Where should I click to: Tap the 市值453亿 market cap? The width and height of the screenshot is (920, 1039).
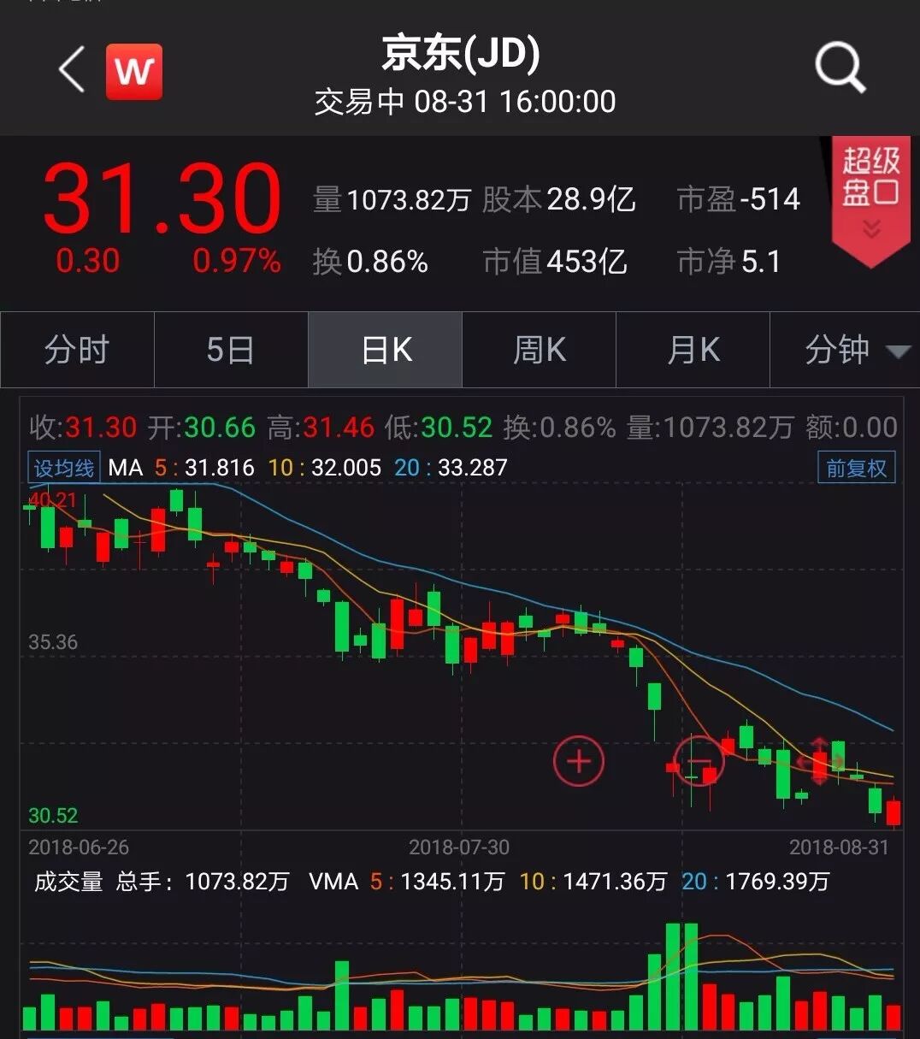point(555,262)
